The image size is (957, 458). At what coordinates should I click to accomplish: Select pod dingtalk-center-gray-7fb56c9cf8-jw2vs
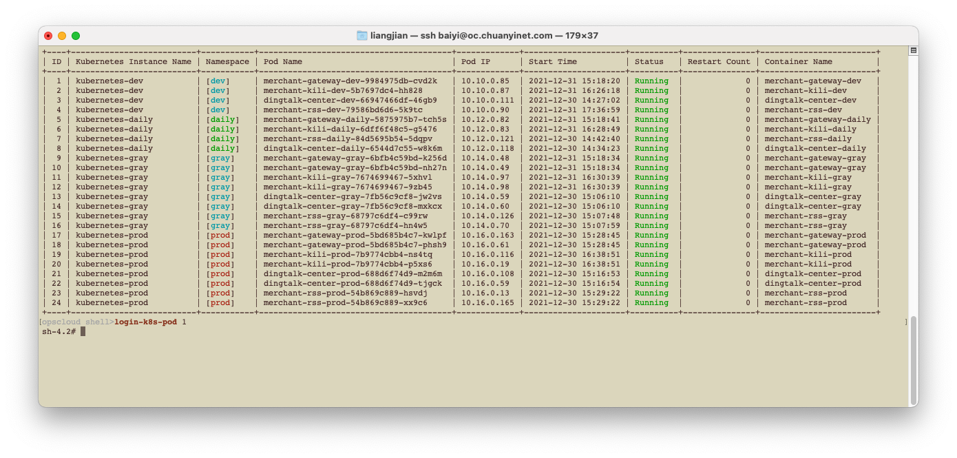pos(353,196)
